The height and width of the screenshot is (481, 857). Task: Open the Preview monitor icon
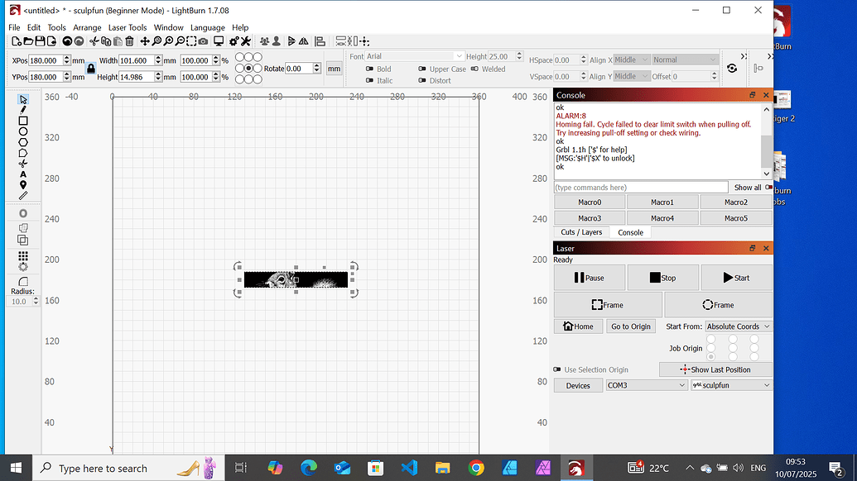click(219, 41)
